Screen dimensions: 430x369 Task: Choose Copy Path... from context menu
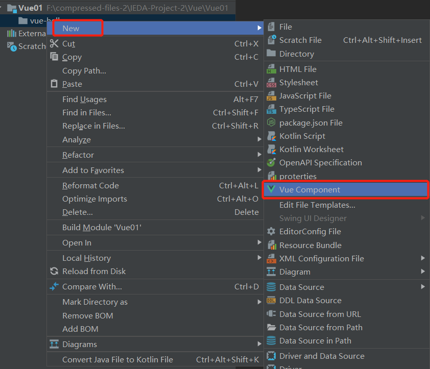click(155, 71)
